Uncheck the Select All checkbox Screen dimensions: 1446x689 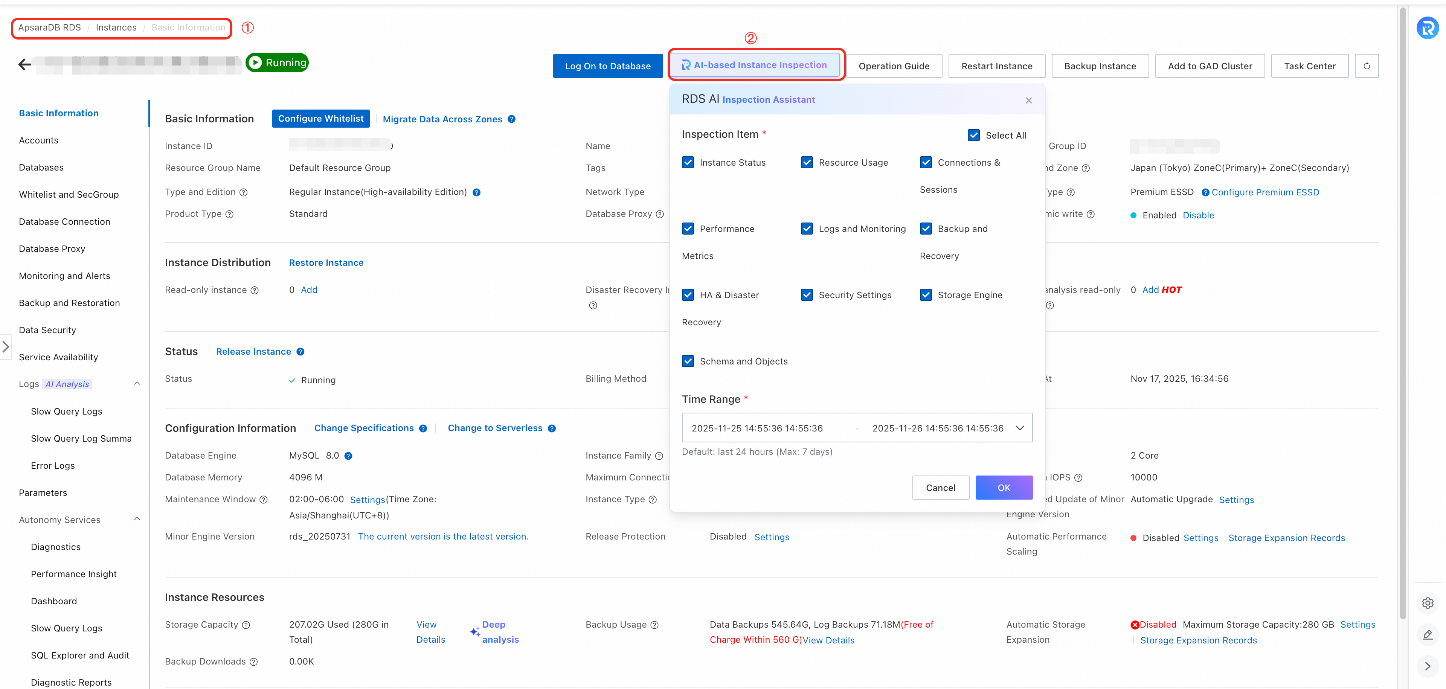[x=974, y=135]
